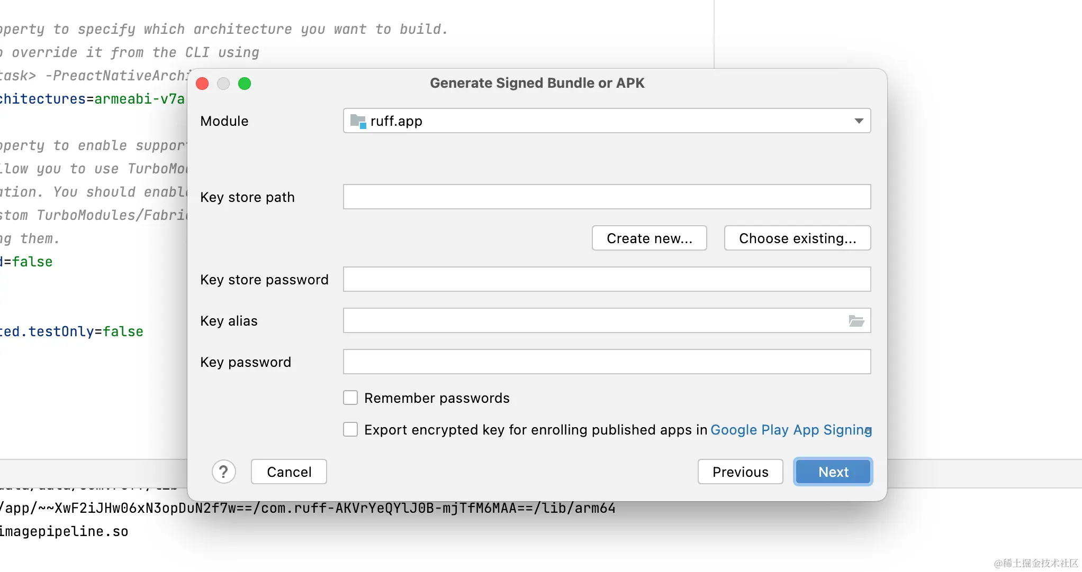Click the gray minimize window button
Viewport: 1082px width, 572px height.
point(223,84)
